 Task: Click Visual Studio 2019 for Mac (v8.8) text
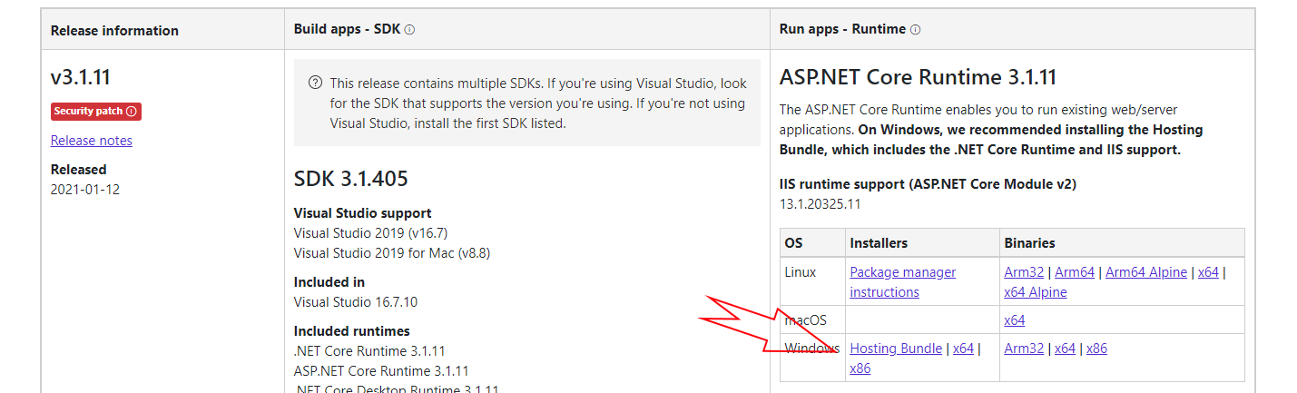pos(392,253)
